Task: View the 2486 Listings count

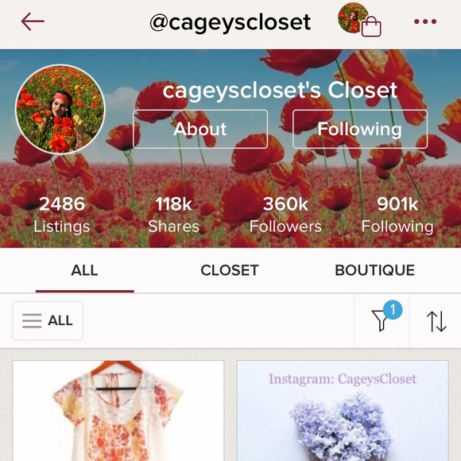Action: coord(62,215)
